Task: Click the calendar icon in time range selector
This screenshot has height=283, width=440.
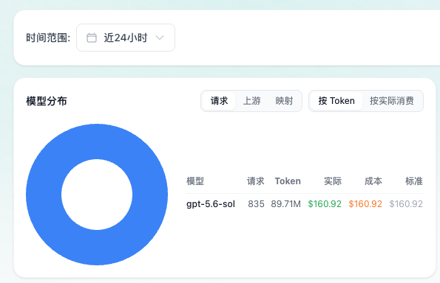Action: click(92, 38)
